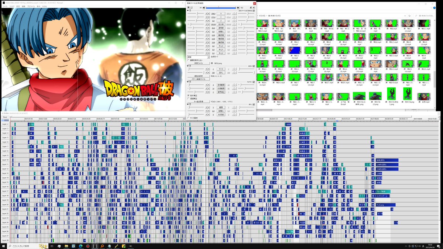Select the グループ制御 object on Layer 17
The height and width of the screenshot is (249, 443).
[382, 191]
